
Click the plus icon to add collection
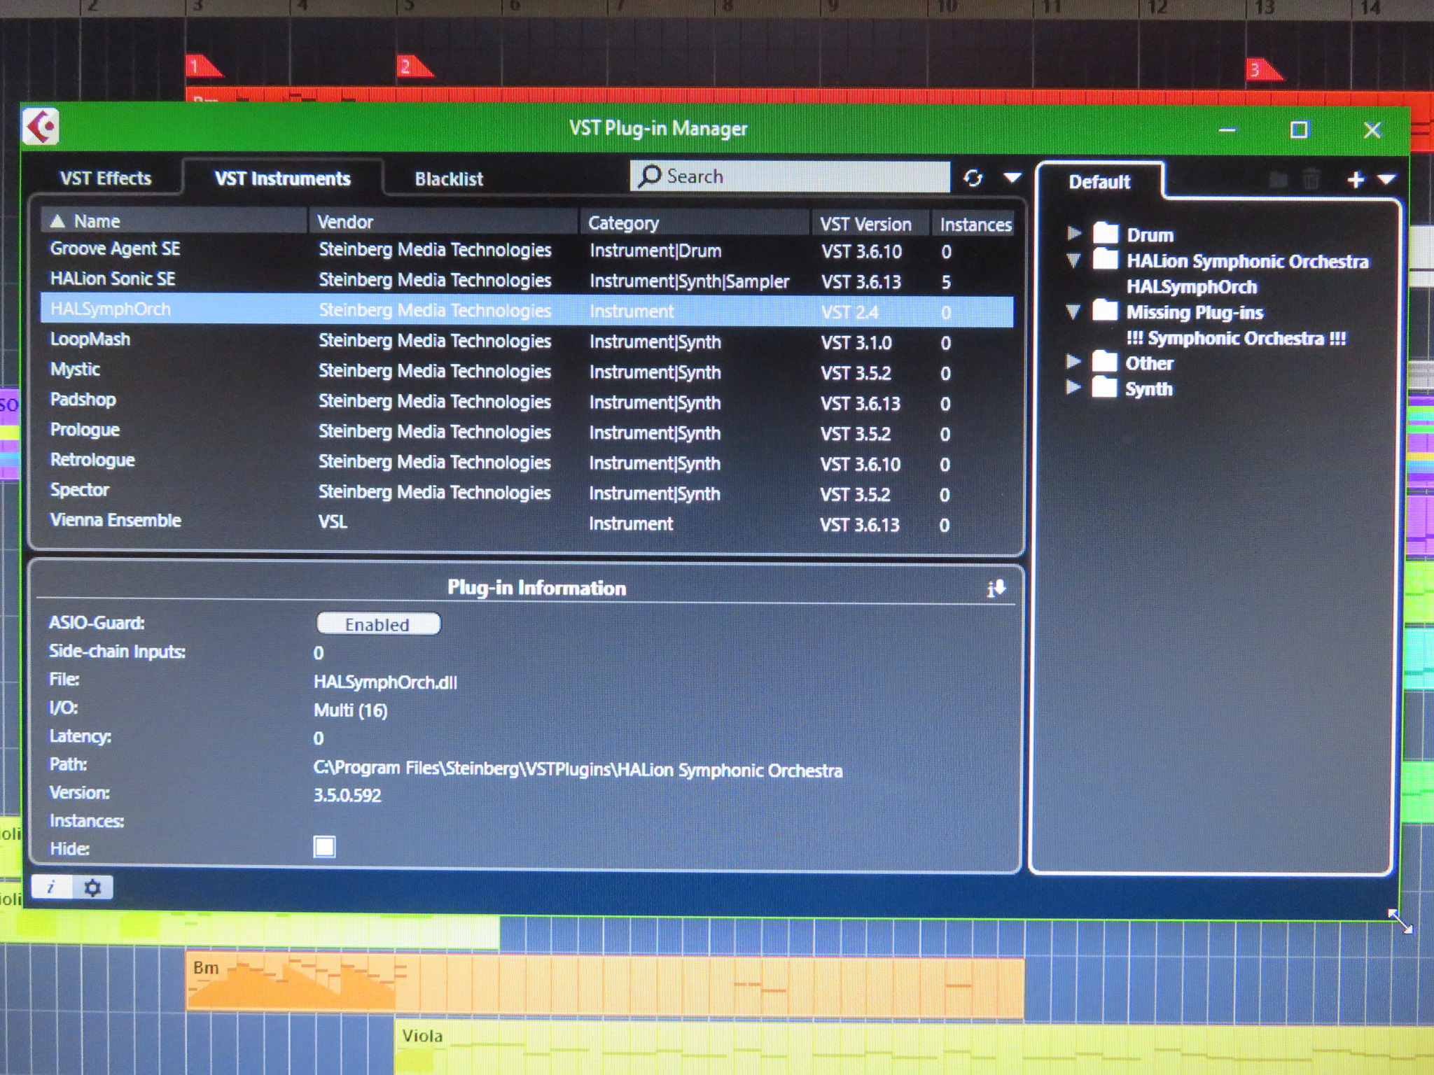[1356, 180]
